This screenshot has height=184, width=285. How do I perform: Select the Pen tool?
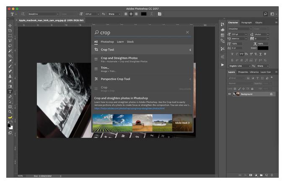[10, 97]
